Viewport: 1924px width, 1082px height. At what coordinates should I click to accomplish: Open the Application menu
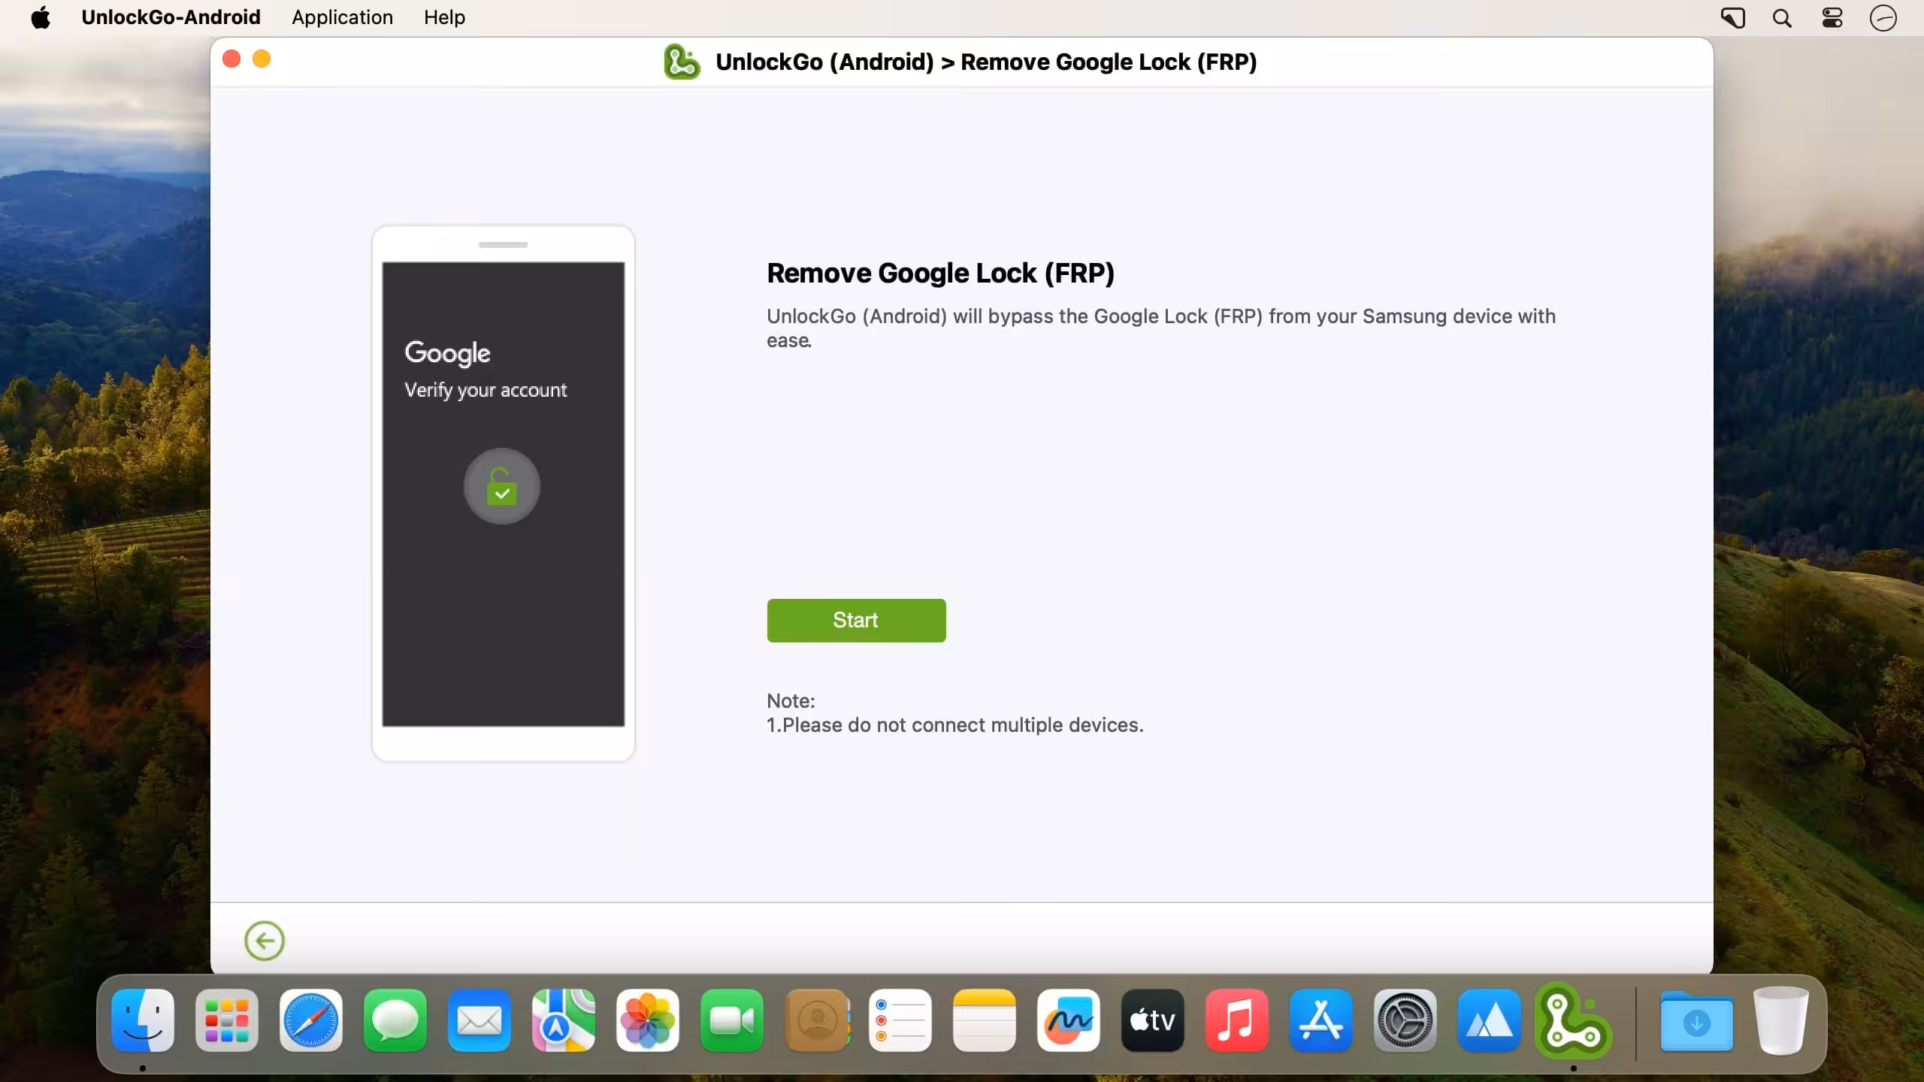(x=342, y=17)
